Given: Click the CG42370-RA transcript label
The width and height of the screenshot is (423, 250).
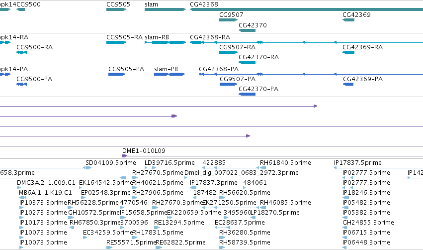Looking at the screenshot, I should [x=258, y=57].
